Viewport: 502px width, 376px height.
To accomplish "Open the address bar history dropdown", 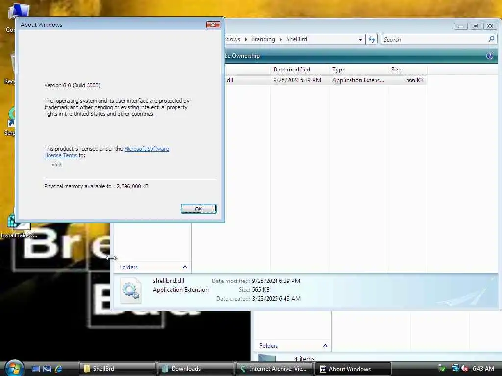I will tap(360, 39).
